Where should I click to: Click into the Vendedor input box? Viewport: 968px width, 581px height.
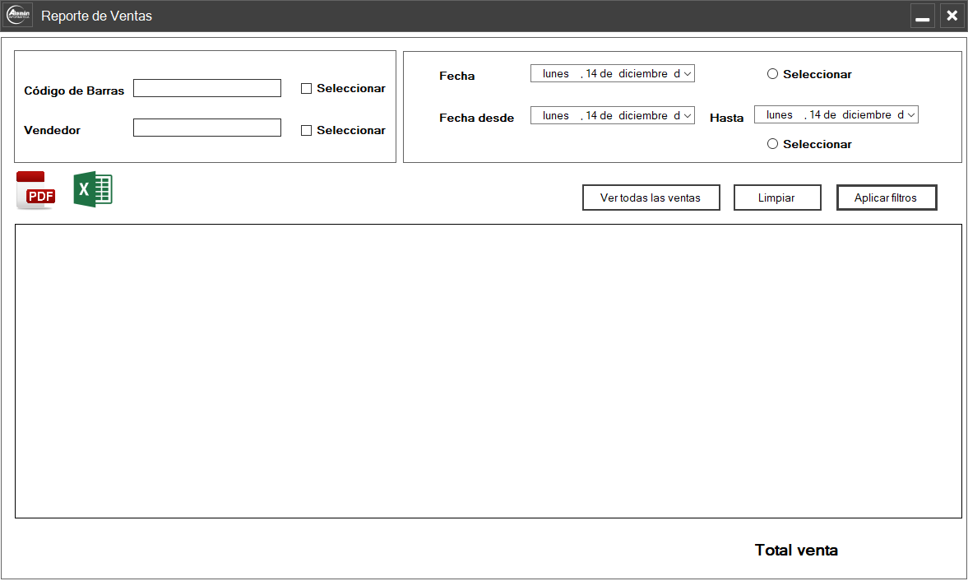[x=207, y=128]
